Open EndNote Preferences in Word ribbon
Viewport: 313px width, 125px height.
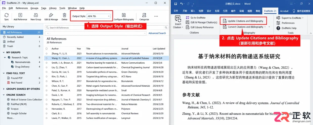tap(285, 23)
